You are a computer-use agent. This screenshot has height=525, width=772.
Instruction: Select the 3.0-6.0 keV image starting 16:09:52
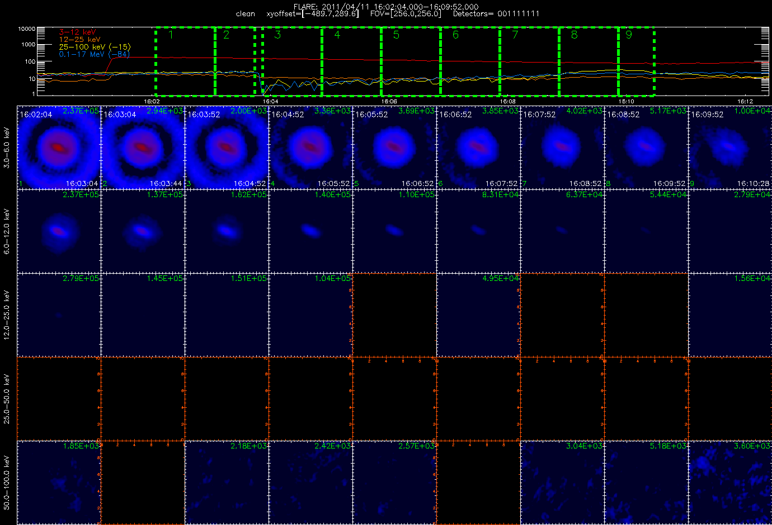tap(730, 147)
